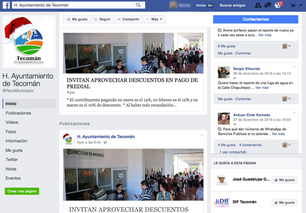The width and height of the screenshot is (306, 213).
Task: Open José Guadalupe G... page name
Action: pos(251,179)
